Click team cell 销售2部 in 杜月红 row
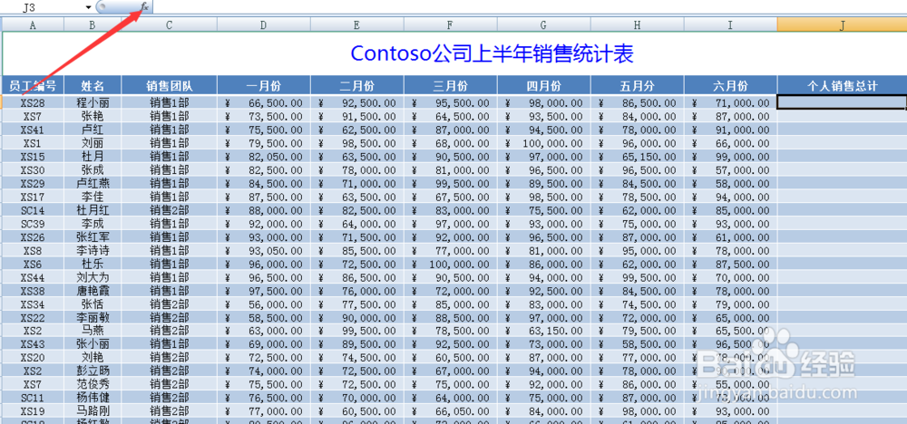Image resolution: width=907 pixels, height=424 pixels. coord(170,210)
